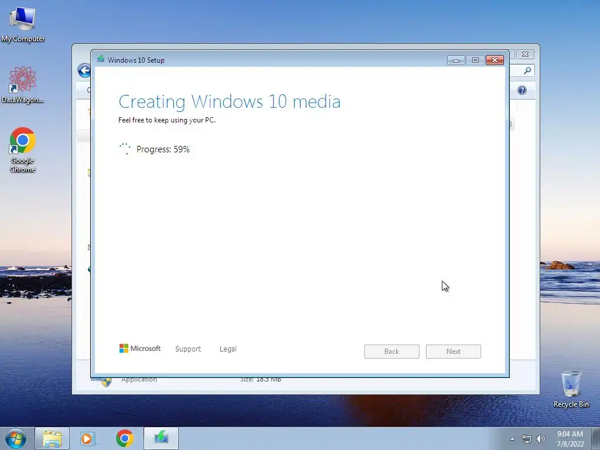Open the volume speaker tray icon
The image size is (600, 450).
point(541,439)
